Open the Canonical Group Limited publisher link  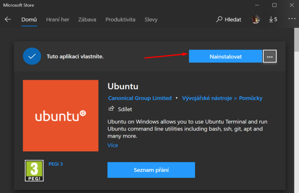(x=140, y=98)
